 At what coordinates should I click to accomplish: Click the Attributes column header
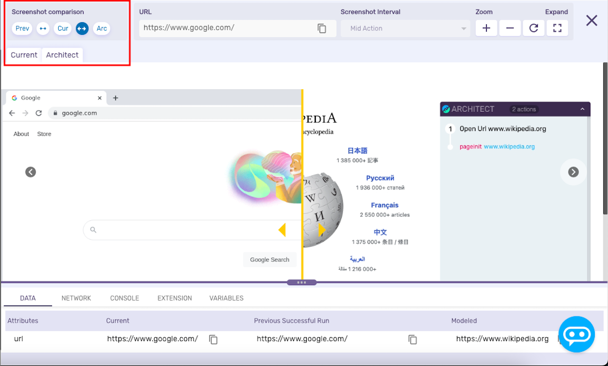tap(23, 321)
